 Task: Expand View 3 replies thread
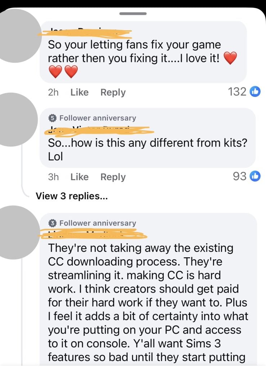click(72, 196)
